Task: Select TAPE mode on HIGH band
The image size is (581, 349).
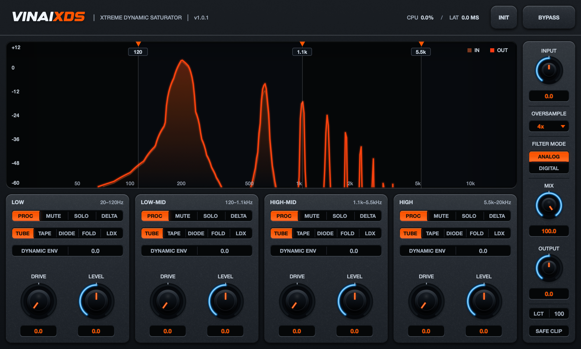Action: [433, 233]
